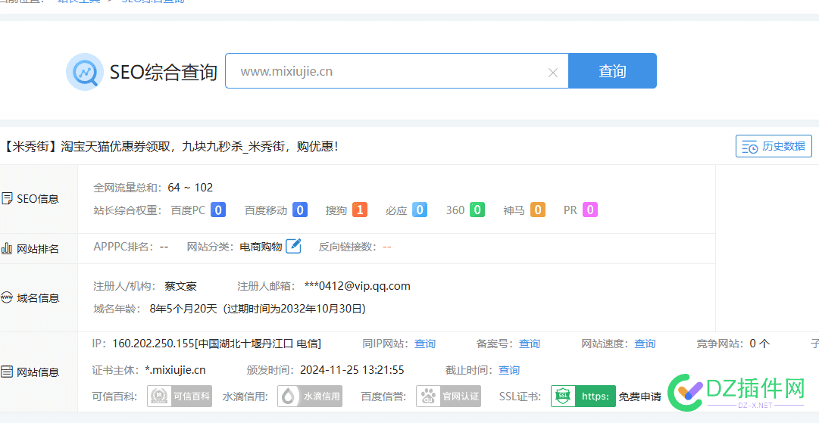819x423 pixels.
Task: Click the registrant name 蔡文豪
Action: point(180,286)
